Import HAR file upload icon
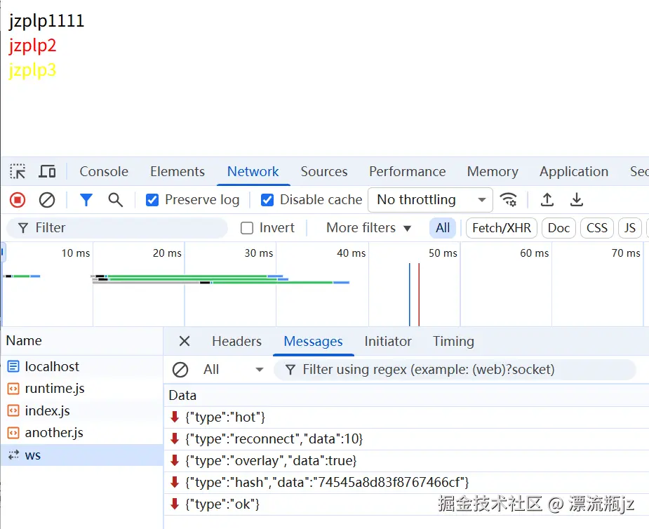649x529 pixels. 547,200
